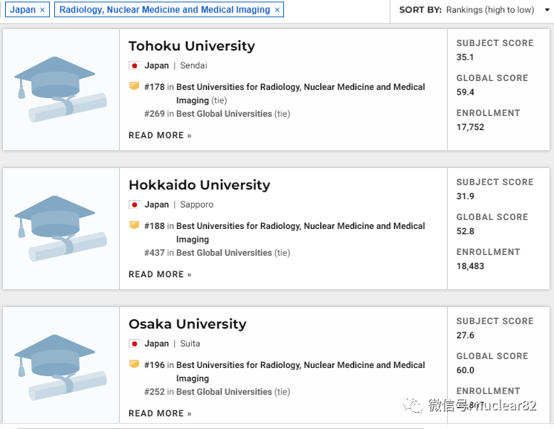The height and width of the screenshot is (429, 554).
Task: Open Hokkaido's Best Universities for Radiology link
Action: 300,226
